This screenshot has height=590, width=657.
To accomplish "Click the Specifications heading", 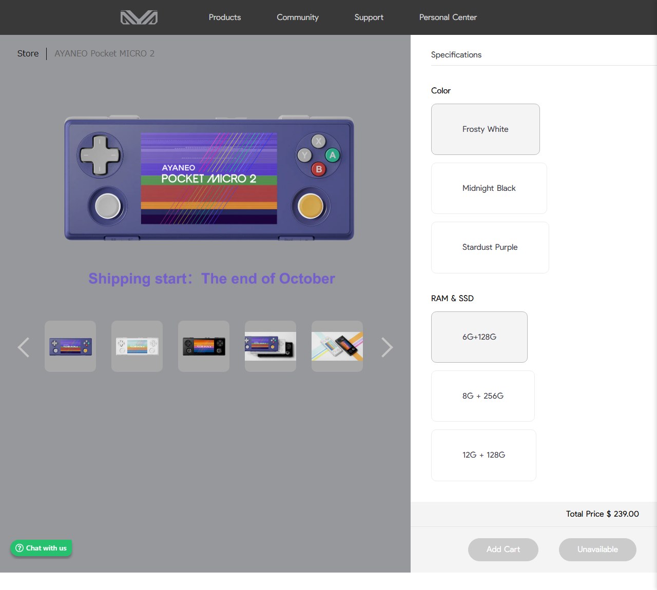I will point(456,55).
